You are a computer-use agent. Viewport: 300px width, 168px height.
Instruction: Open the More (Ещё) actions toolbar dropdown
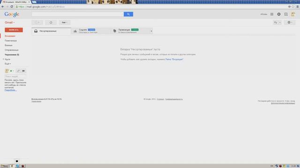pos(65,22)
